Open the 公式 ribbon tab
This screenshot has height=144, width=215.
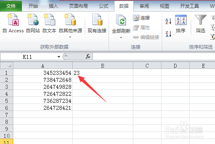tap(104, 6)
